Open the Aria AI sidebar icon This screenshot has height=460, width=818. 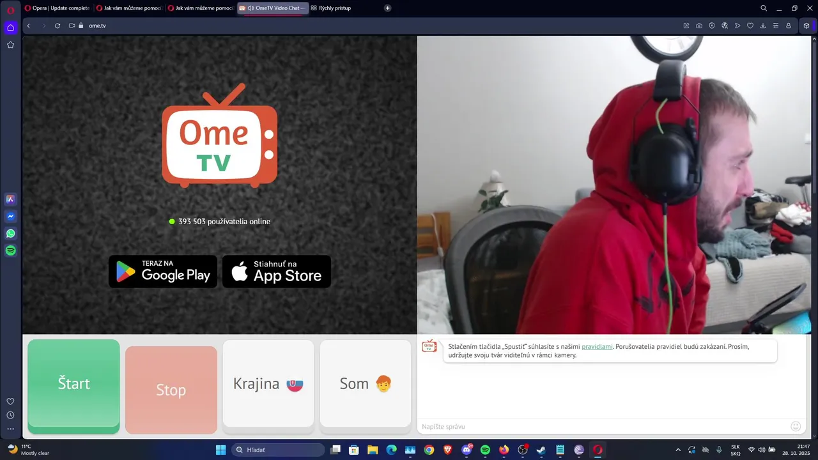(x=10, y=199)
